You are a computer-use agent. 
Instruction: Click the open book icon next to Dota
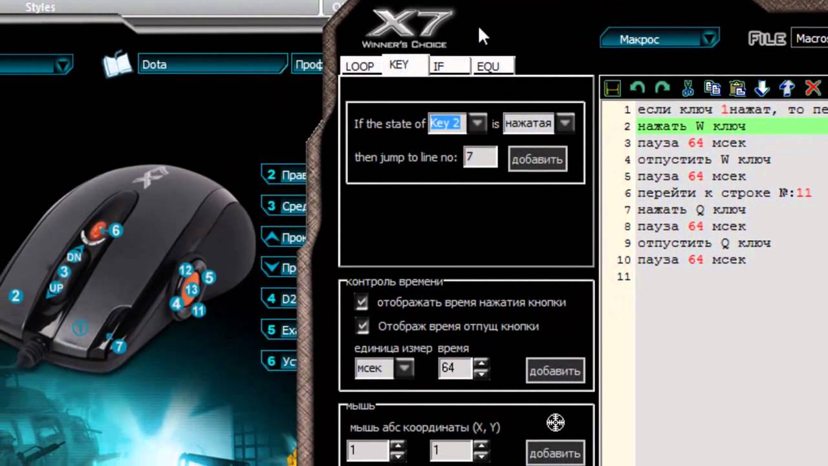(117, 65)
